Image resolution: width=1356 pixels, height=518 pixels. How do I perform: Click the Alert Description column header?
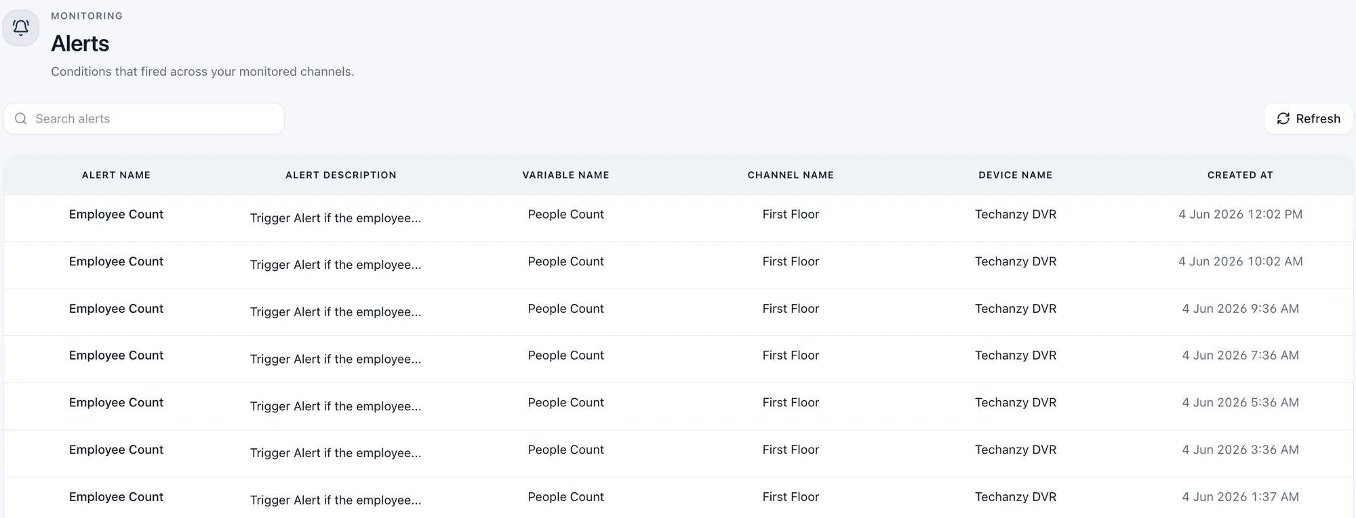(x=341, y=175)
